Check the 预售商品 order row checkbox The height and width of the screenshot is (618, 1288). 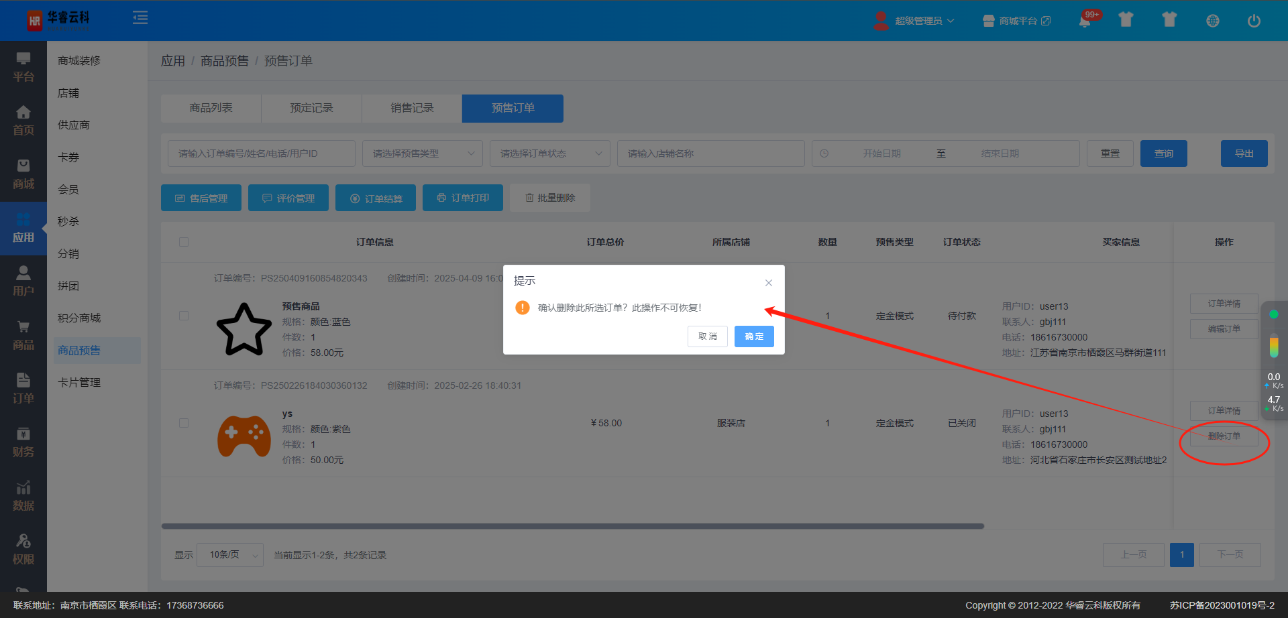(x=184, y=316)
